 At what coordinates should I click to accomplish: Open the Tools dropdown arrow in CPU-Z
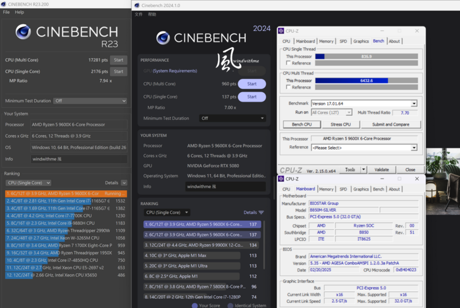[362, 170]
